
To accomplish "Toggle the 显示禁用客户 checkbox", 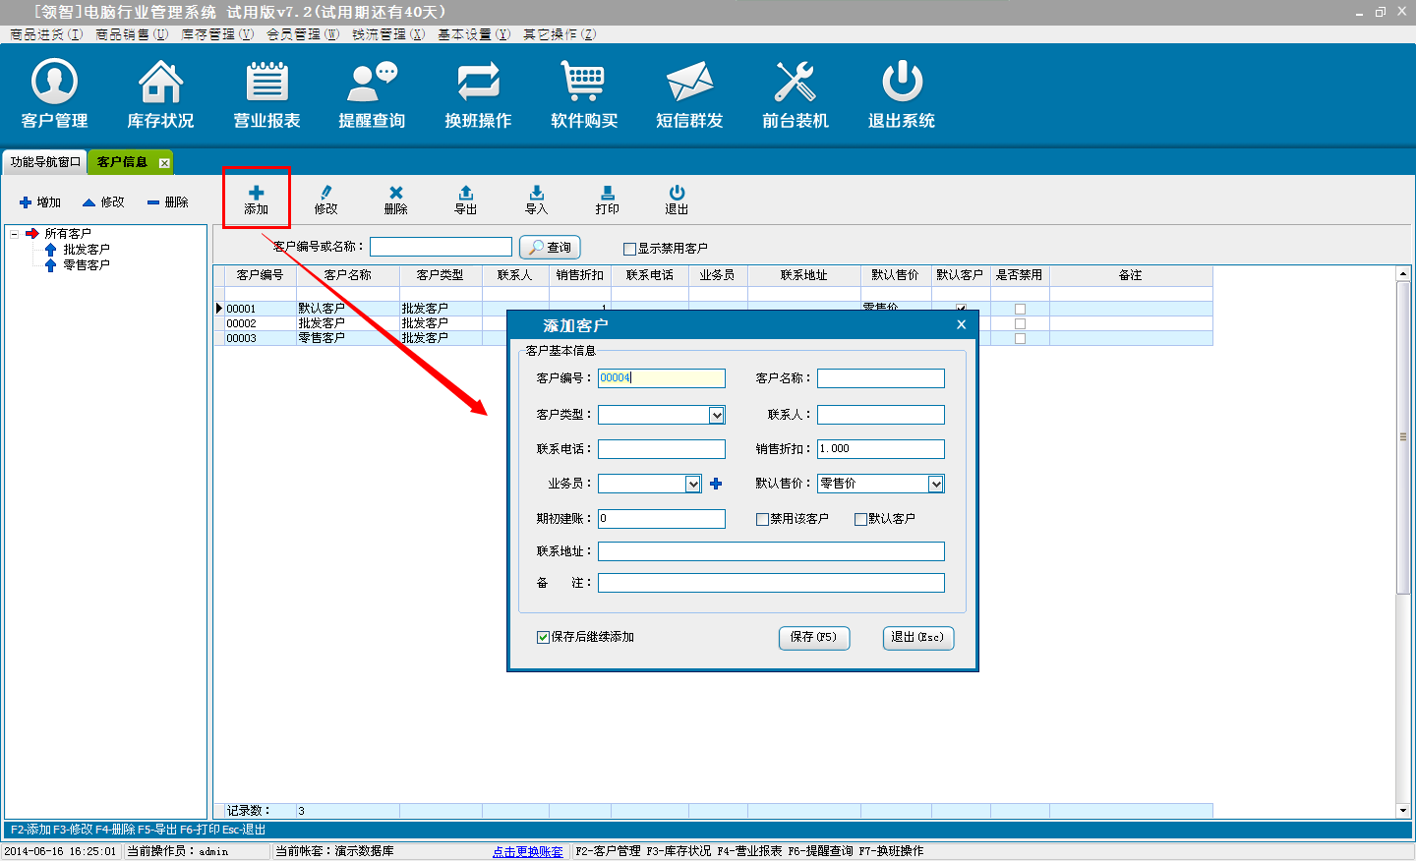I will click(x=629, y=249).
